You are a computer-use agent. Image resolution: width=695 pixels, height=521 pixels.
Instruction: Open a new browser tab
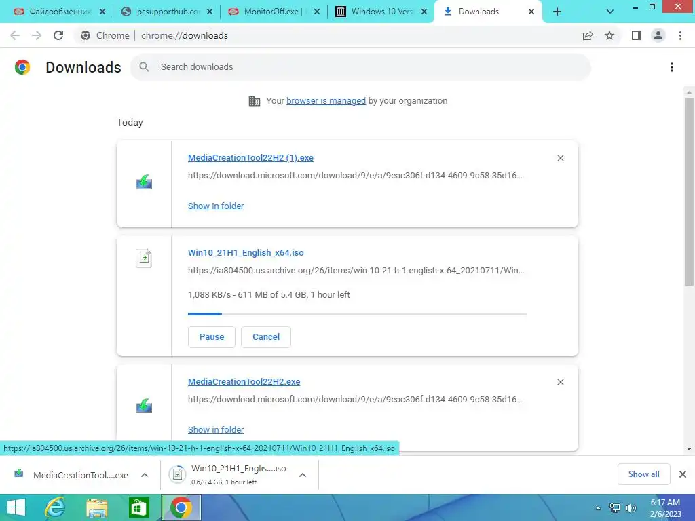pos(557,12)
